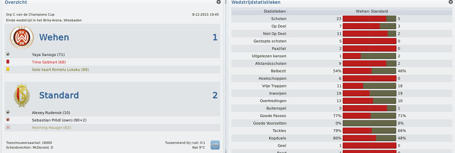Image resolution: width=455 pixels, height=153 pixels.
Task: Click the Standard Liège club crest
Action: [22, 95]
